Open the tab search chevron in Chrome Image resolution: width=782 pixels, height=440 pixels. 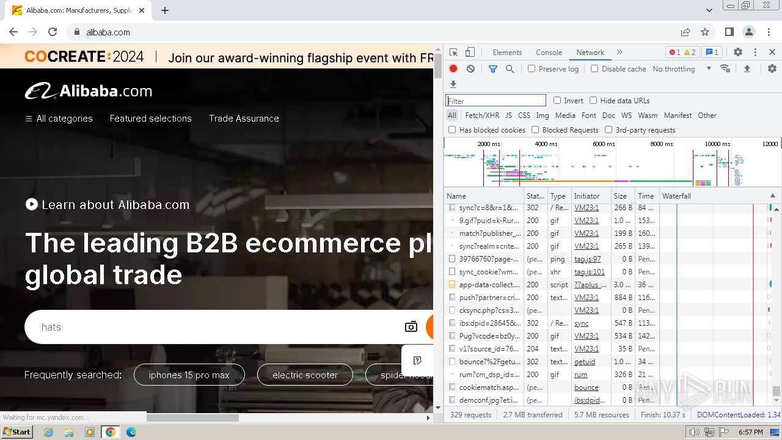709,10
